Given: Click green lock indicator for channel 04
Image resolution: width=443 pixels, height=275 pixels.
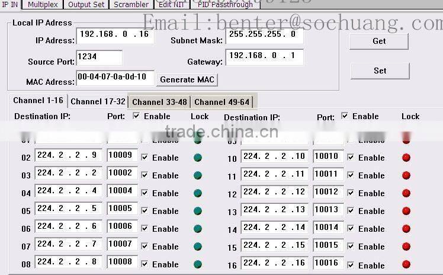Looking at the screenshot, I should click(x=198, y=193).
